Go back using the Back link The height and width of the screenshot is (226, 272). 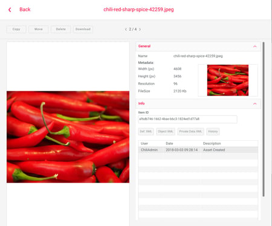(x=25, y=10)
